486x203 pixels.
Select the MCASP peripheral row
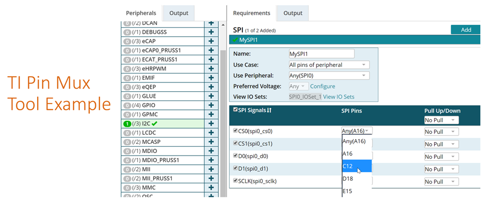[x=163, y=142]
